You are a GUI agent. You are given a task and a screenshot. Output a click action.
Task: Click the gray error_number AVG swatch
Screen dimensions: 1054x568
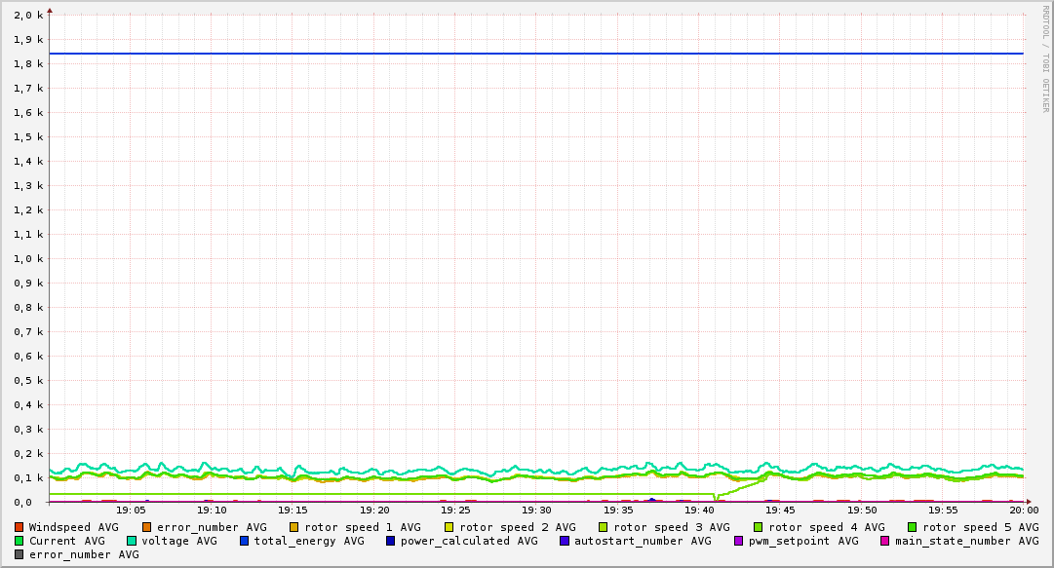tap(19, 555)
